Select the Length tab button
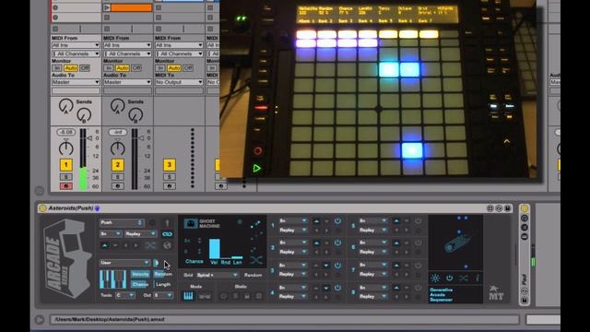590x332 pixels. click(163, 285)
